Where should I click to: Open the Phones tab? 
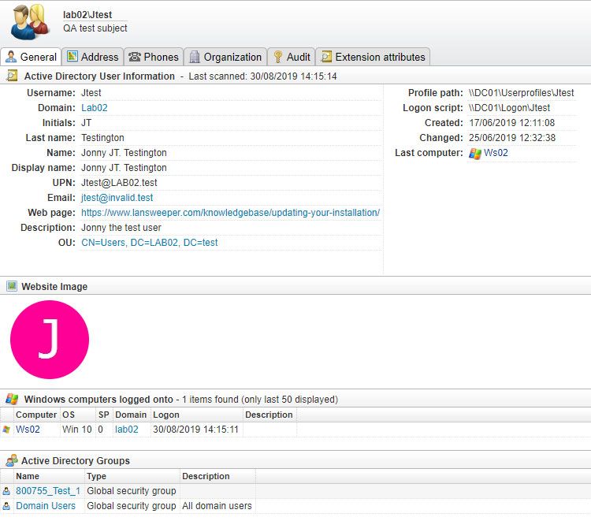tap(154, 57)
